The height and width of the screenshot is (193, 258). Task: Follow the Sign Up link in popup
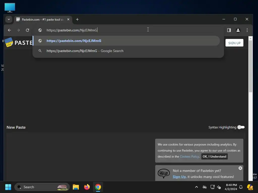click(x=179, y=177)
